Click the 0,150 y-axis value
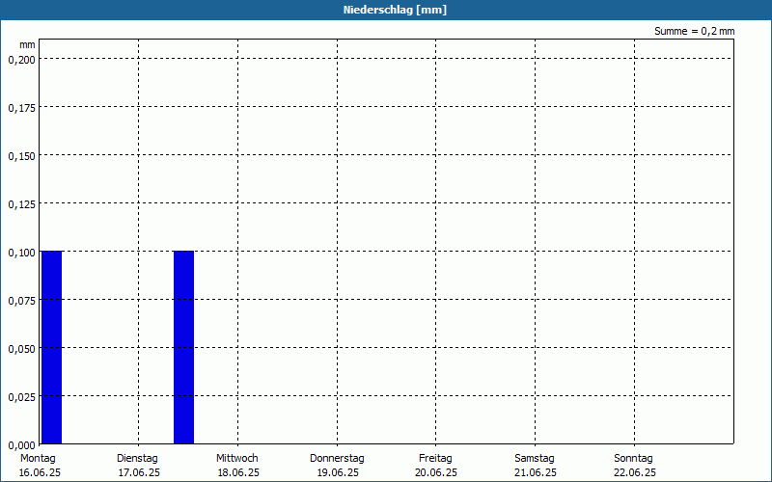Viewport: 772px width, 482px height. (x=21, y=156)
